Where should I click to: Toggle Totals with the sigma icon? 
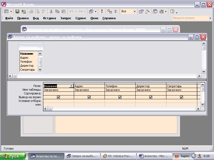coord(116,11)
